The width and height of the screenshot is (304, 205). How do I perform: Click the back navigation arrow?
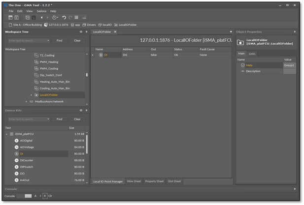[x=41, y=17]
